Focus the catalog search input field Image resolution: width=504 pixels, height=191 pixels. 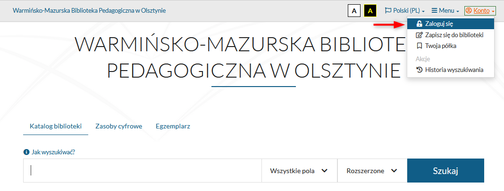(143, 170)
